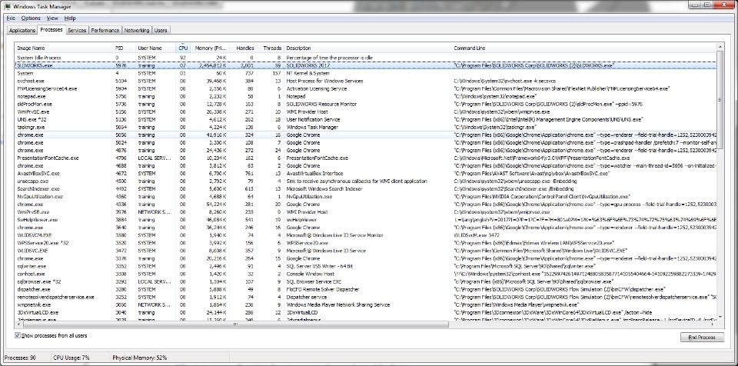This screenshot has height=366, width=738.
Task: Click the End Process button
Action: pos(702,337)
